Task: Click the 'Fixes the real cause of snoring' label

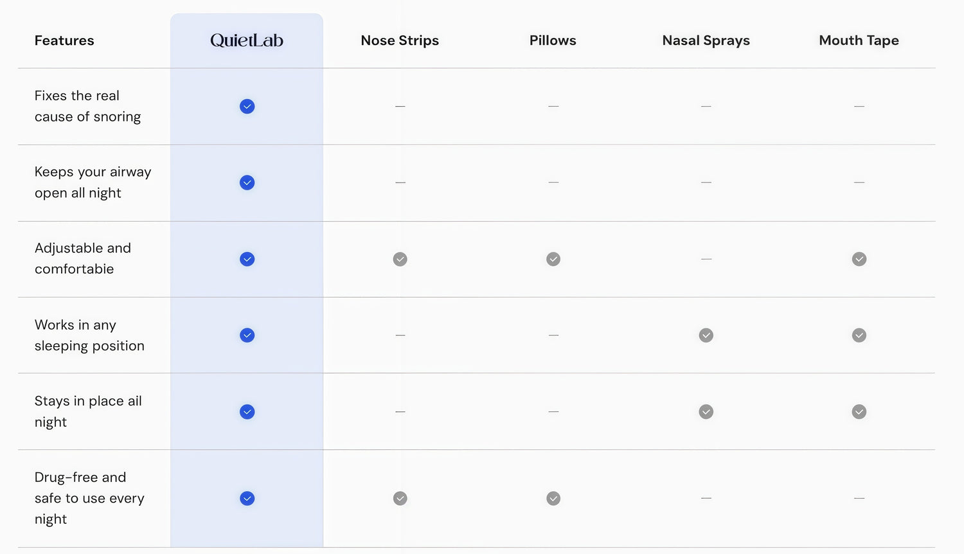Action: pyautogui.click(x=87, y=106)
